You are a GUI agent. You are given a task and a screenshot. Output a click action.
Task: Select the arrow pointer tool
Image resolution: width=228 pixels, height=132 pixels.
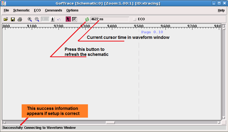click(x=68, y=19)
